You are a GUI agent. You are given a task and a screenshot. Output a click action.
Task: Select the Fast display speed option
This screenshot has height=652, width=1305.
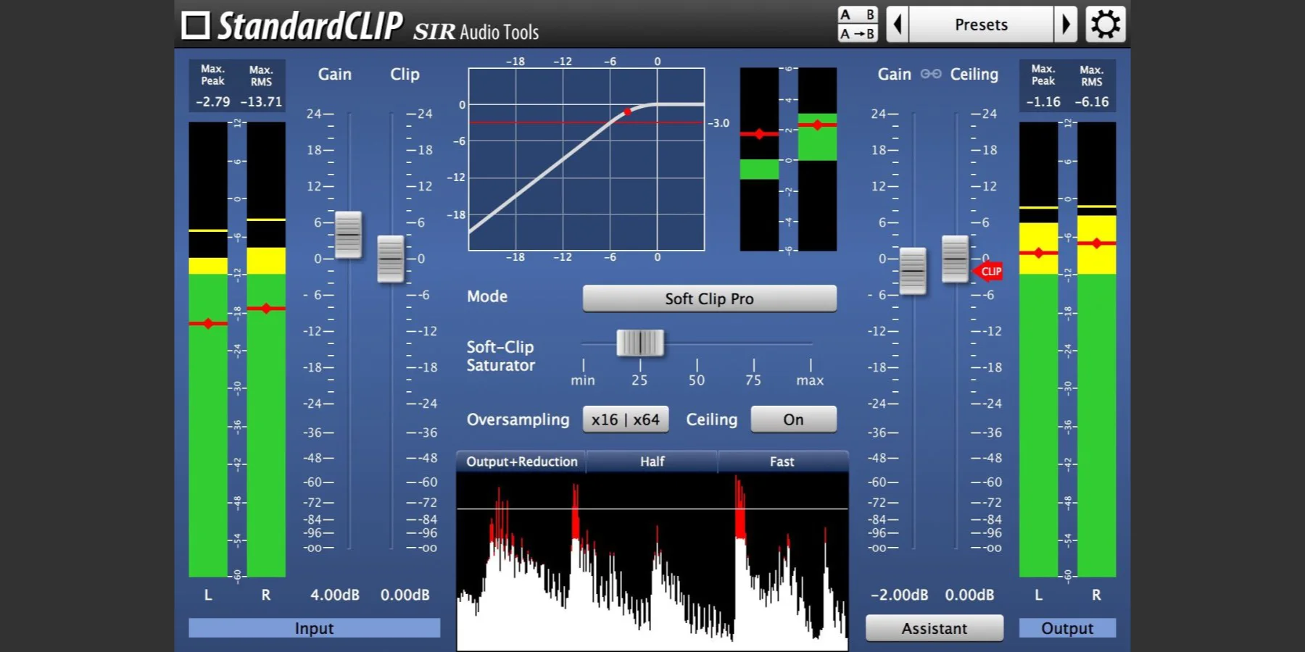782,461
